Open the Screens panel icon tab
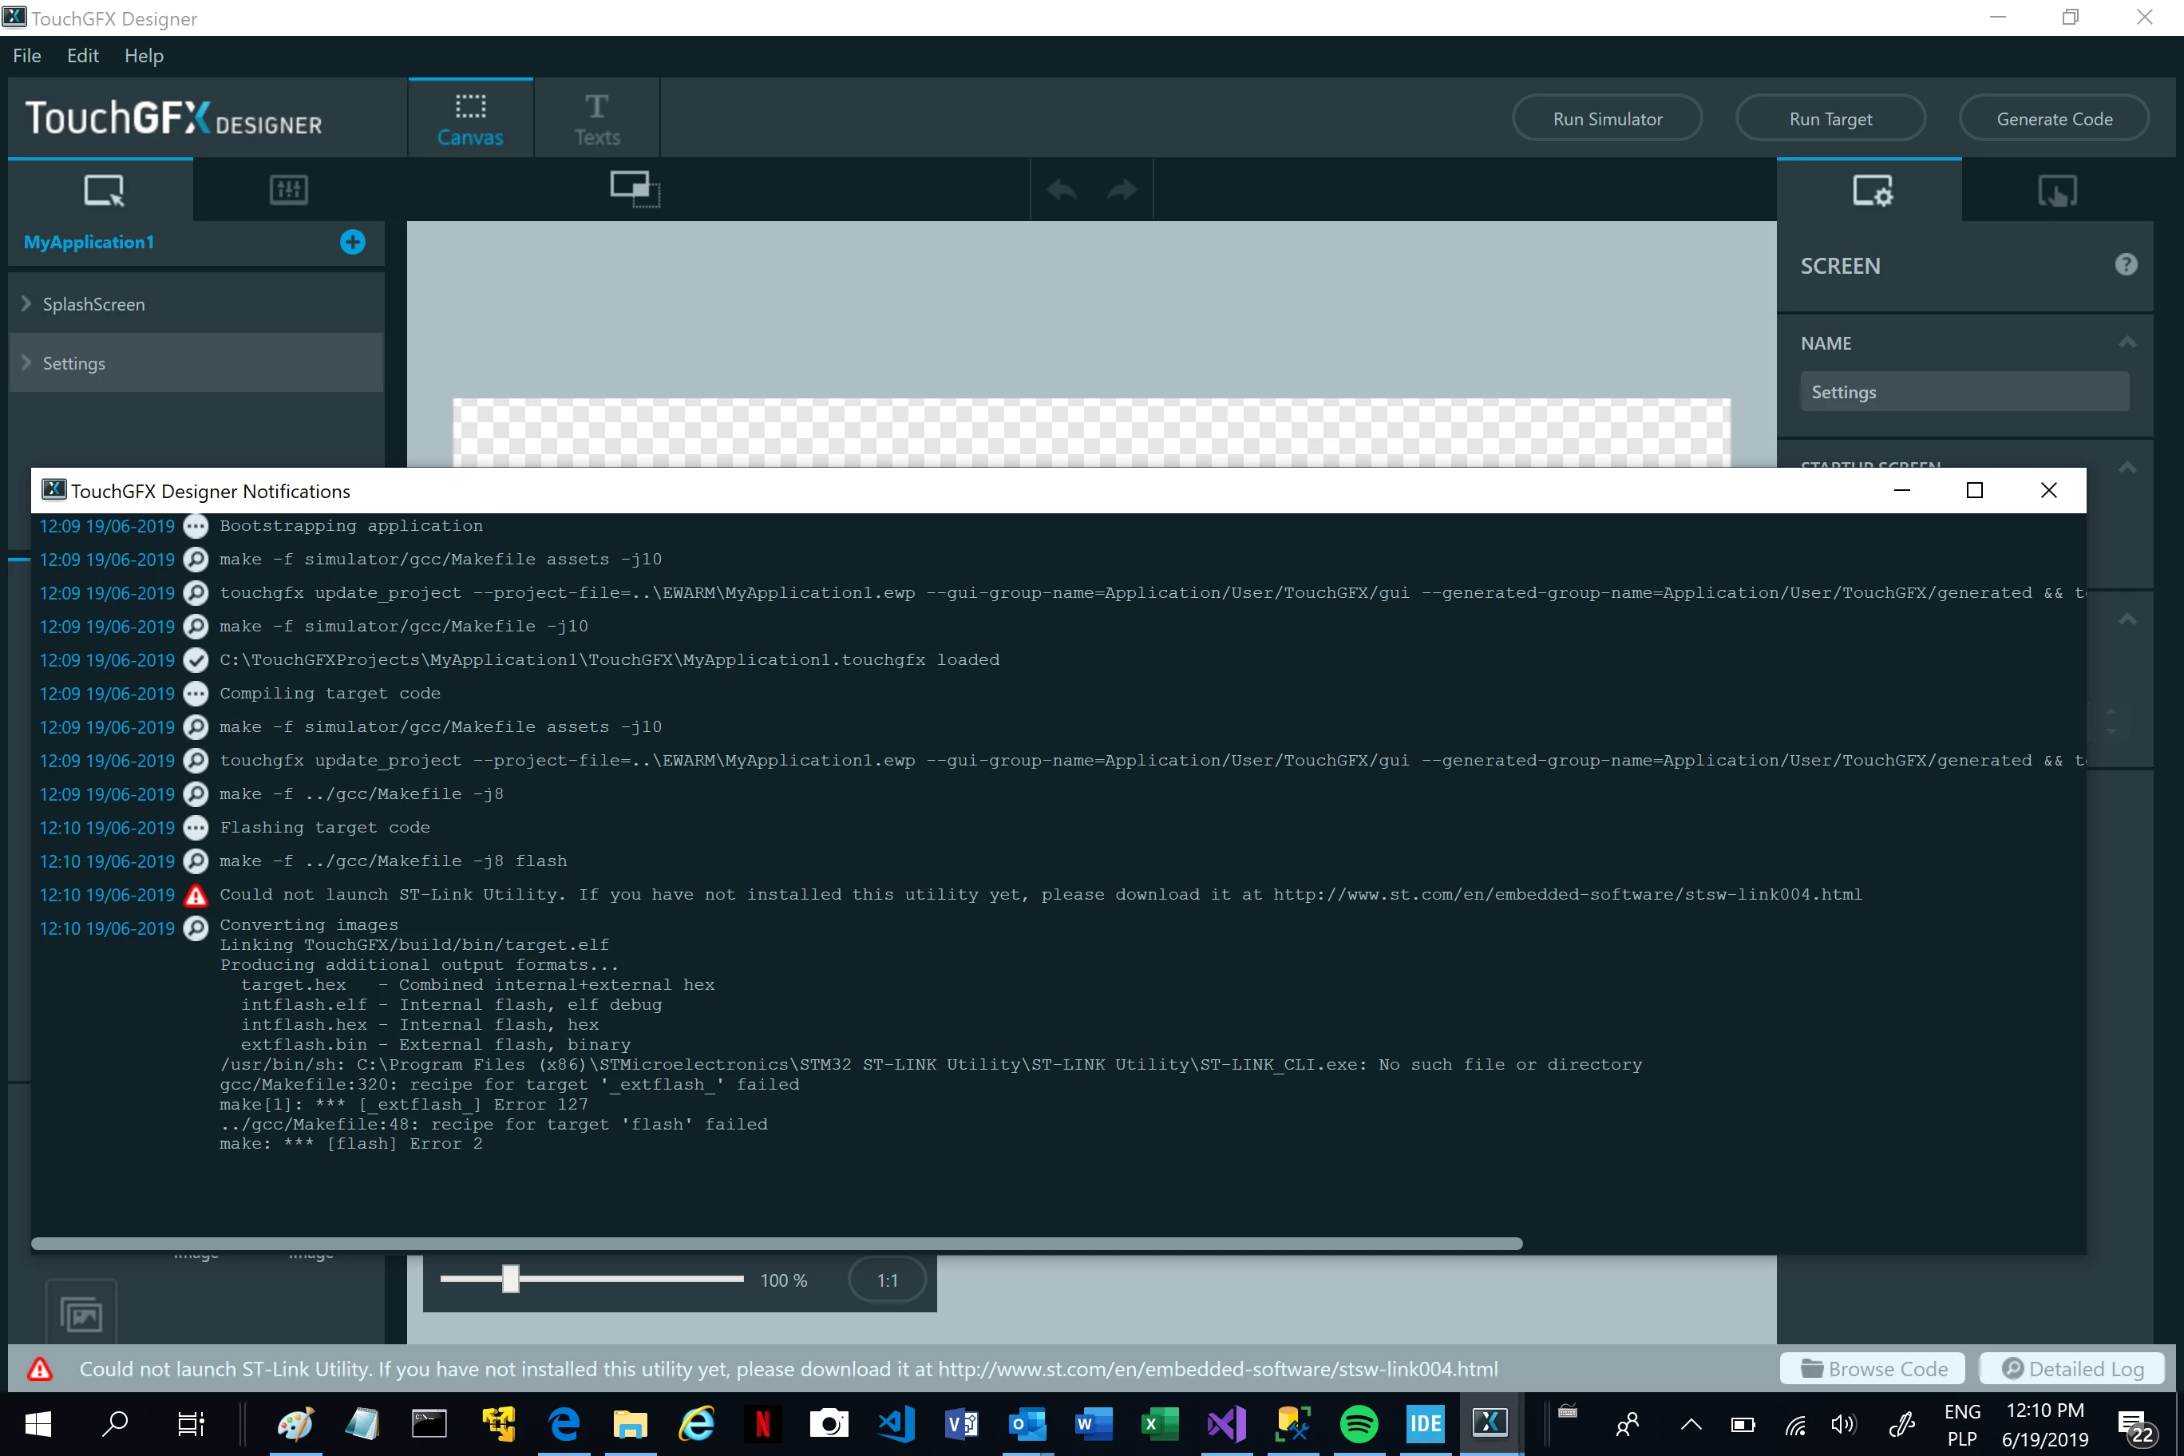2184x1456 pixels. click(x=103, y=190)
